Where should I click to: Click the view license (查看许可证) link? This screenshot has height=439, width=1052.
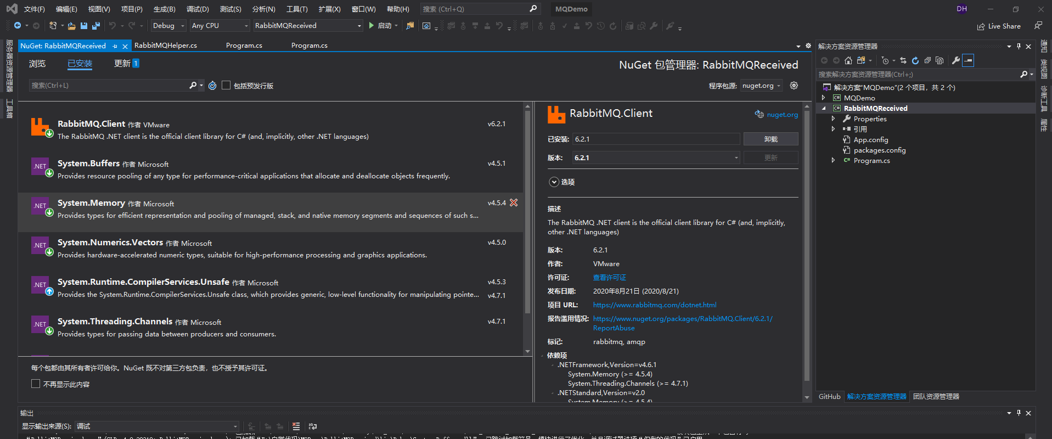pyautogui.click(x=609, y=278)
